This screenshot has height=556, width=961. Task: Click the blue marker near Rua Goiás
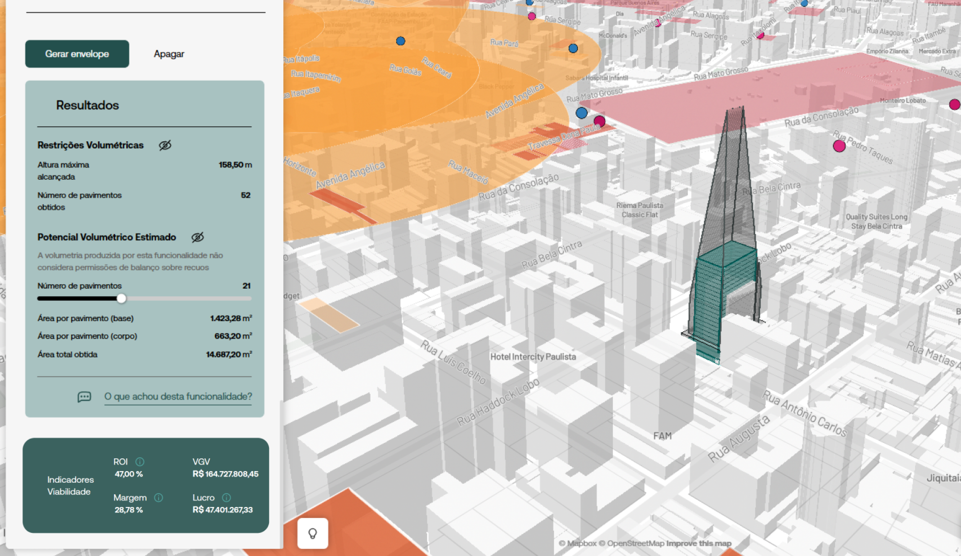click(401, 41)
